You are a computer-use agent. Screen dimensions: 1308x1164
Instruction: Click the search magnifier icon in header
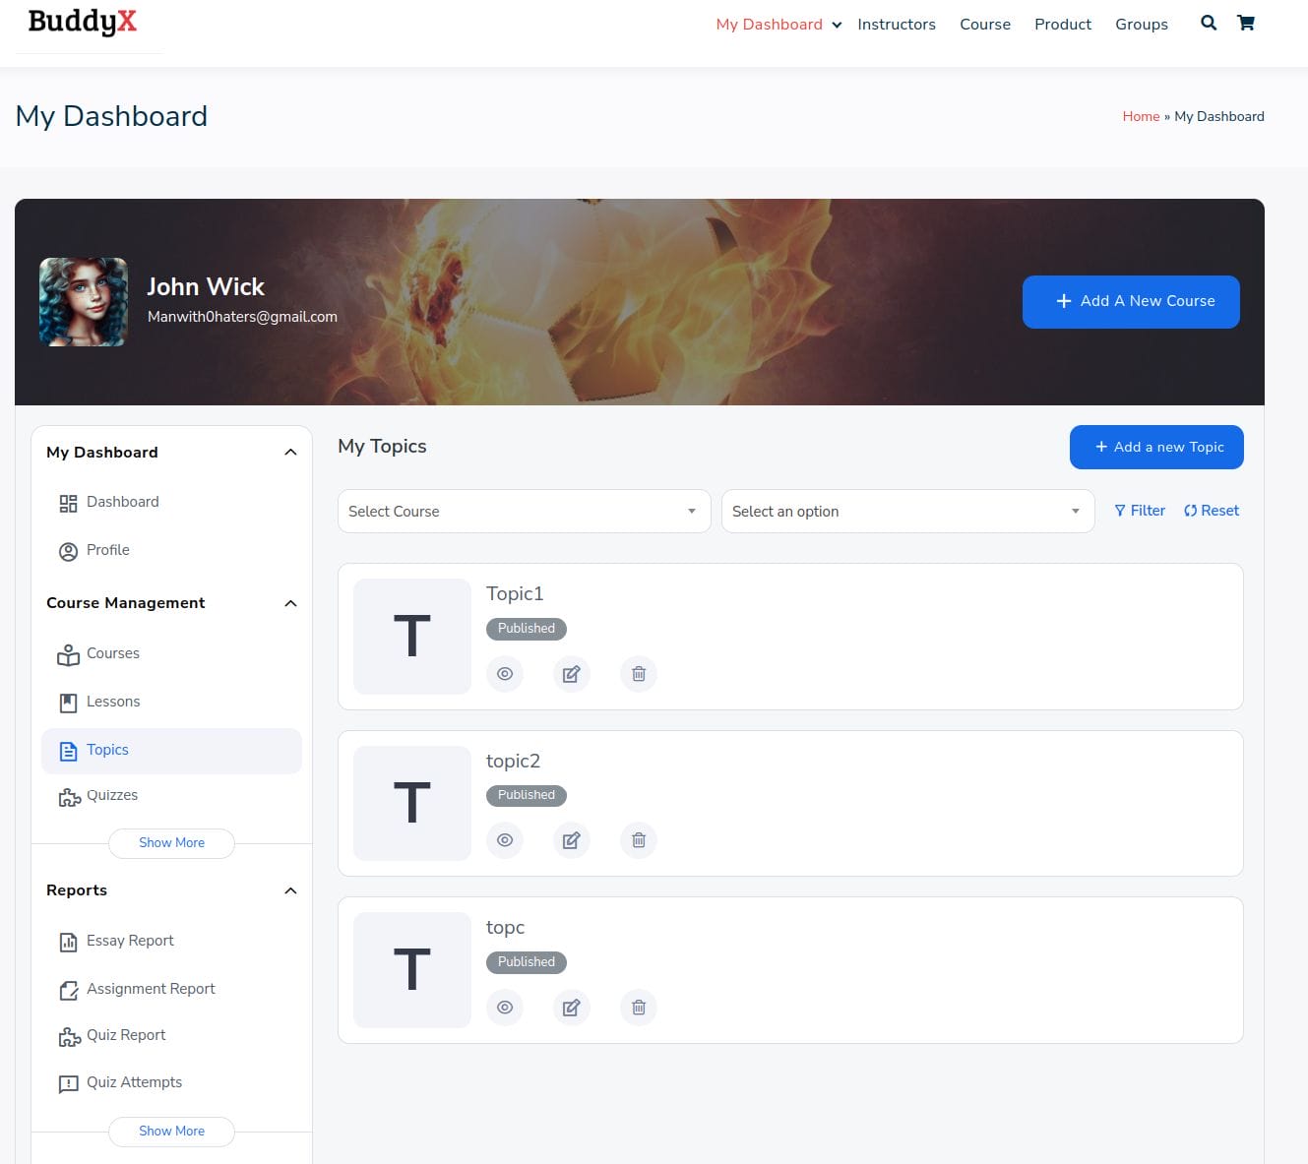pyautogui.click(x=1209, y=24)
